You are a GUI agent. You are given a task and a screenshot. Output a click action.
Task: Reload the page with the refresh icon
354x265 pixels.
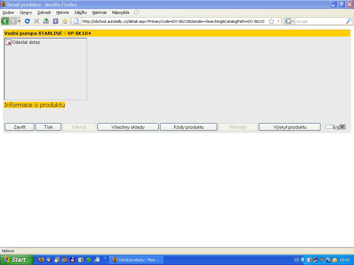(27, 21)
